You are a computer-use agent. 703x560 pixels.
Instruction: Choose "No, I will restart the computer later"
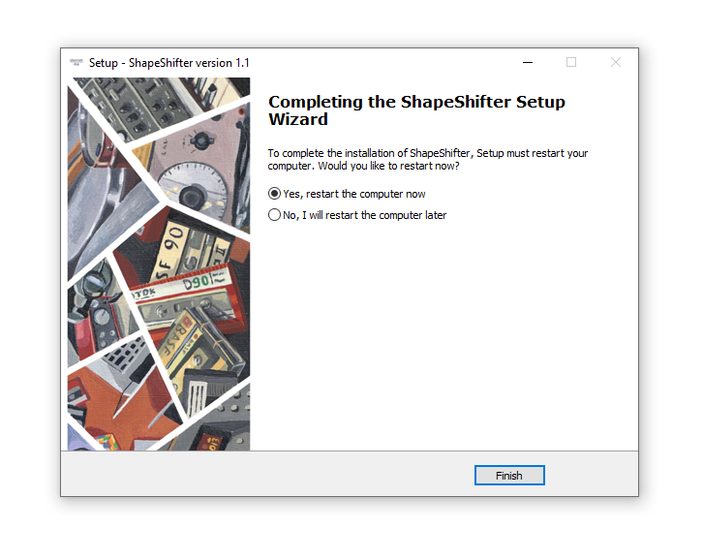click(357, 215)
